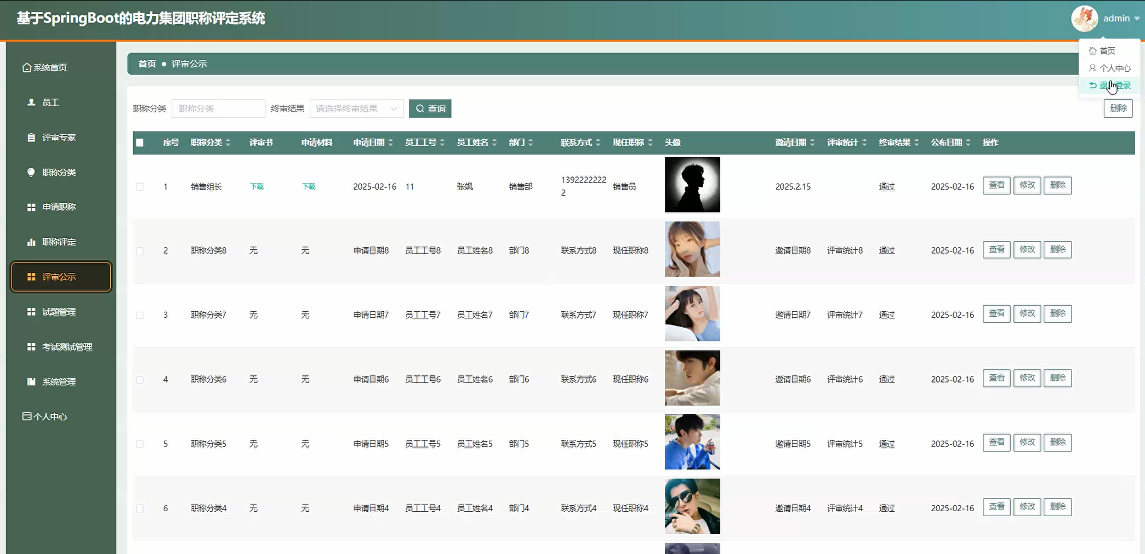Click 删除 for row 4 员工姓名6

click(x=1058, y=378)
